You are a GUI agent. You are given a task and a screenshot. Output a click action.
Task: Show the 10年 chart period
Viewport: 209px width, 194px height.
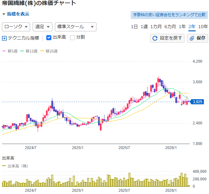(x=203, y=27)
